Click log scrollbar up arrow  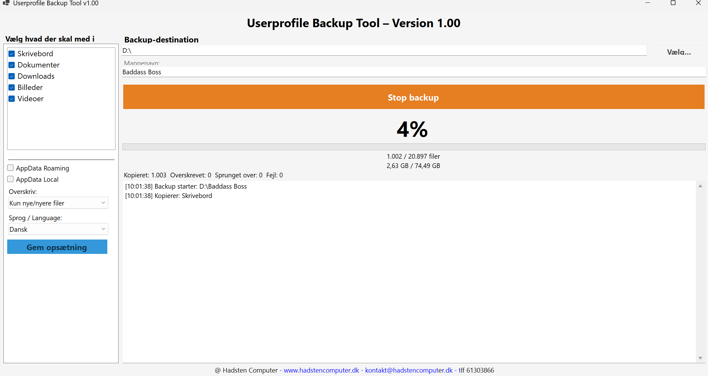pos(700,186)
